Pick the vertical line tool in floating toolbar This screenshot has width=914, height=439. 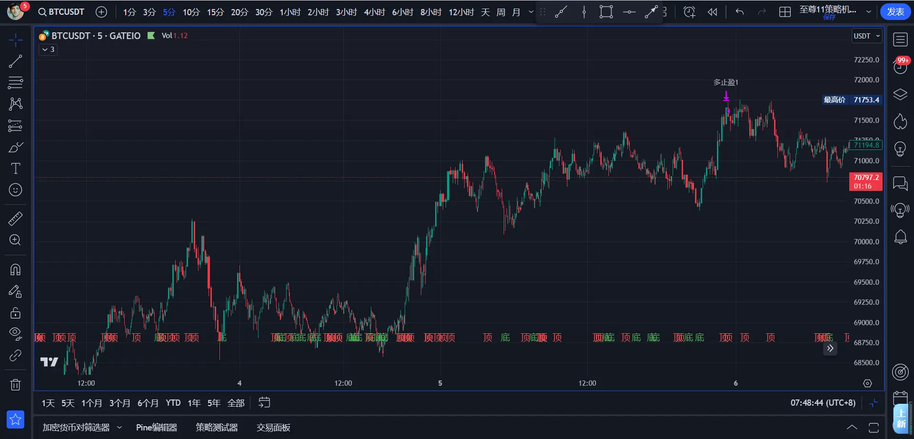tap(584, 12)
